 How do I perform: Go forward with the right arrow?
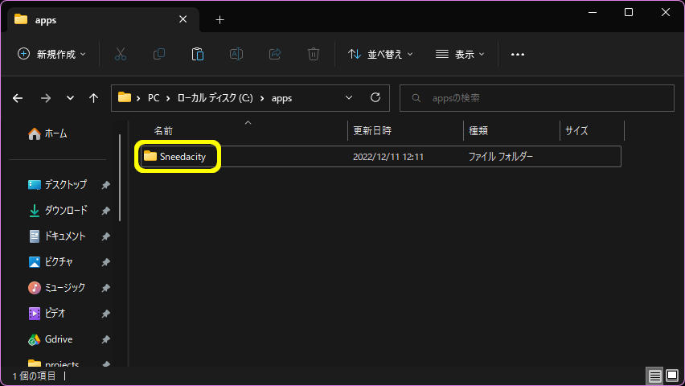tap(46, 98)
